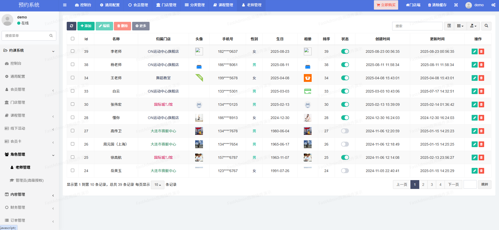Select the checkbox for row Id 30

[x=72, y=104]
